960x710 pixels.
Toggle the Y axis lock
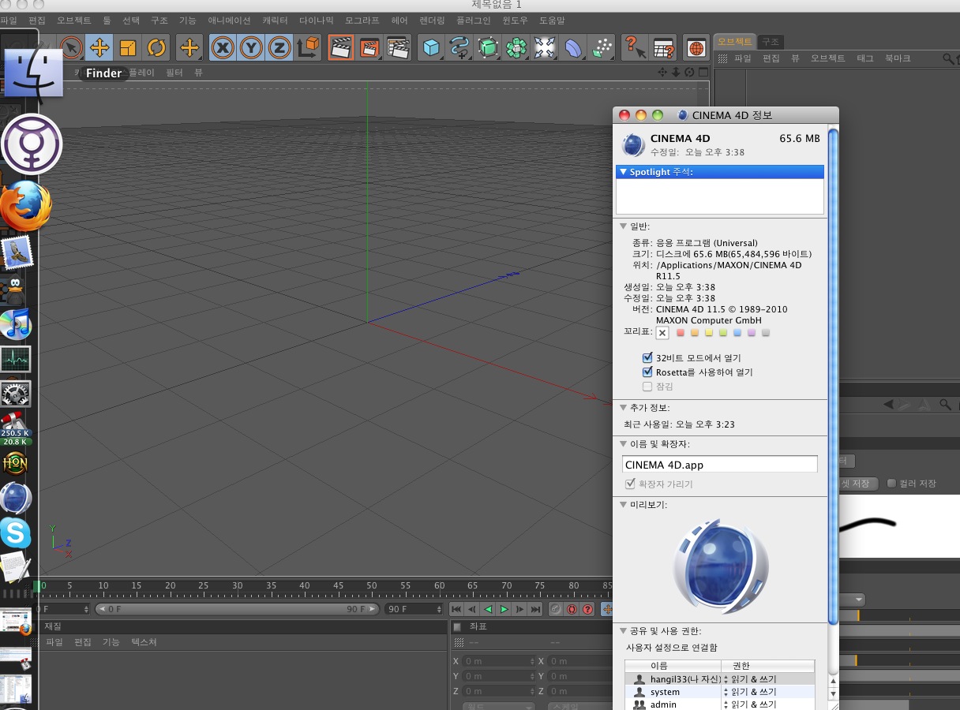click(251, 48)
